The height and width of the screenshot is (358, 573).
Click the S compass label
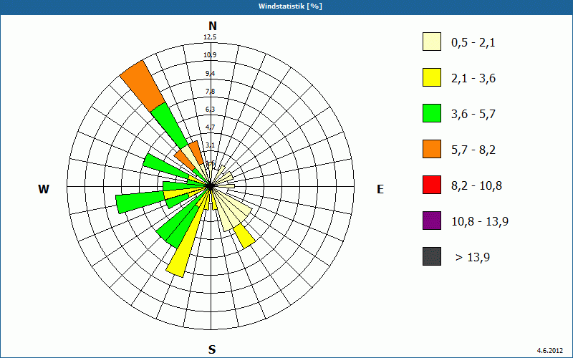[212, 349]
